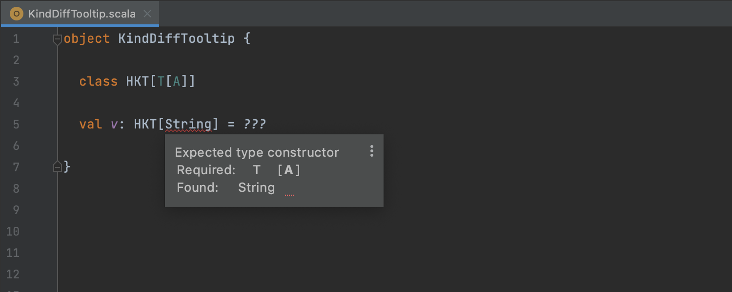Click the ??? placeholder expression on line 5

pos(255,124)
